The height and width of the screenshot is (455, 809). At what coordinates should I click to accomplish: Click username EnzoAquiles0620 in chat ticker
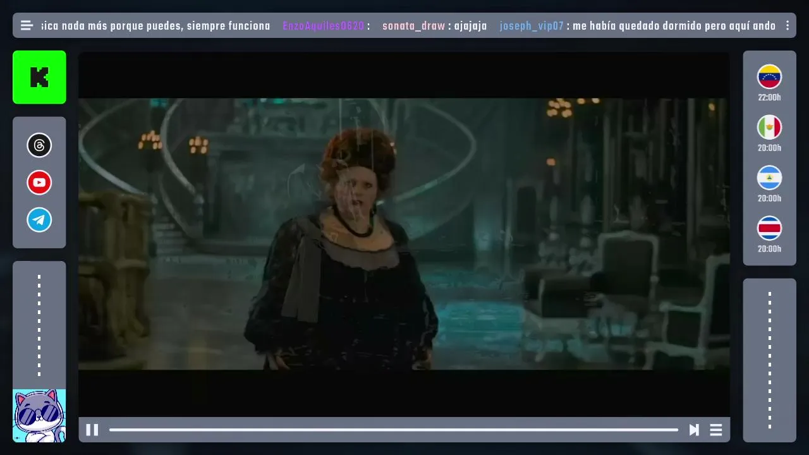[x=324, y=26]
